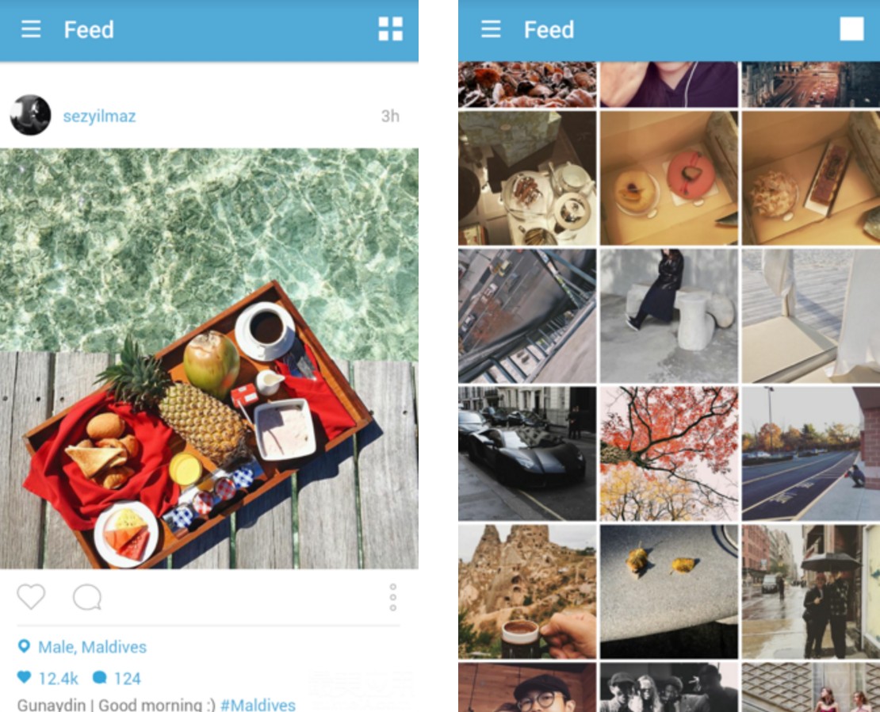Open the Male, Maldives location link
This screenshot has width=880, height=712.
[92, 647]
